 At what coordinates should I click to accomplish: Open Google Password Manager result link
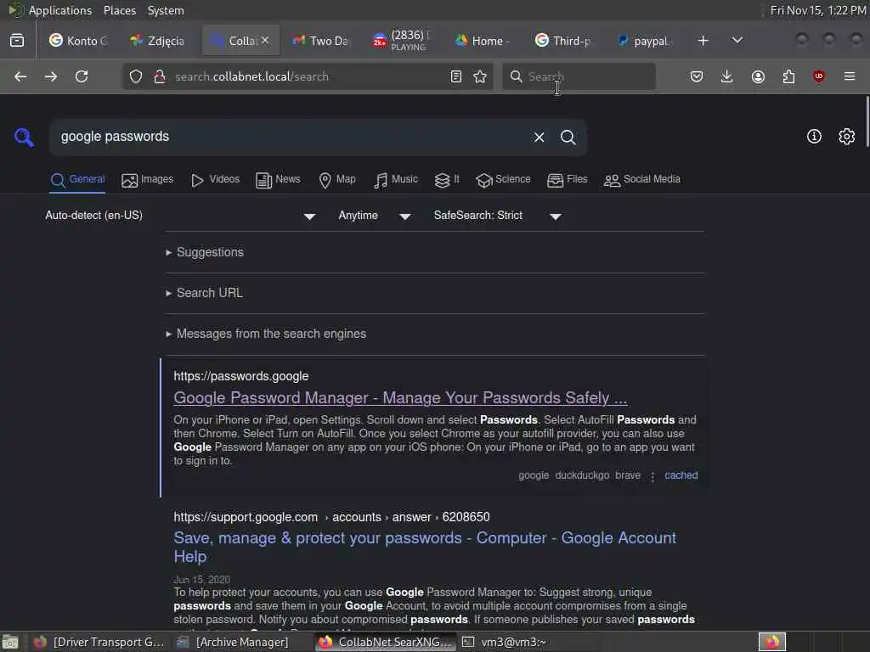pyautogui.click(x=400, y=397)
